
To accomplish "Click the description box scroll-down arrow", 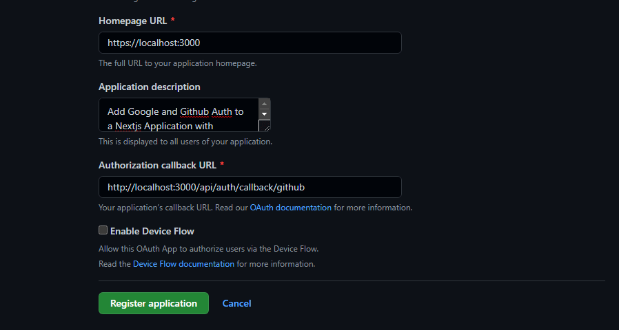I will tap(265, 114).
